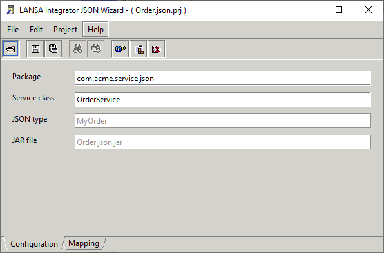Screen dimensions: 384x253
Task: Click the red binary-digits toolbar icon
Action: (x=157, y=49)
